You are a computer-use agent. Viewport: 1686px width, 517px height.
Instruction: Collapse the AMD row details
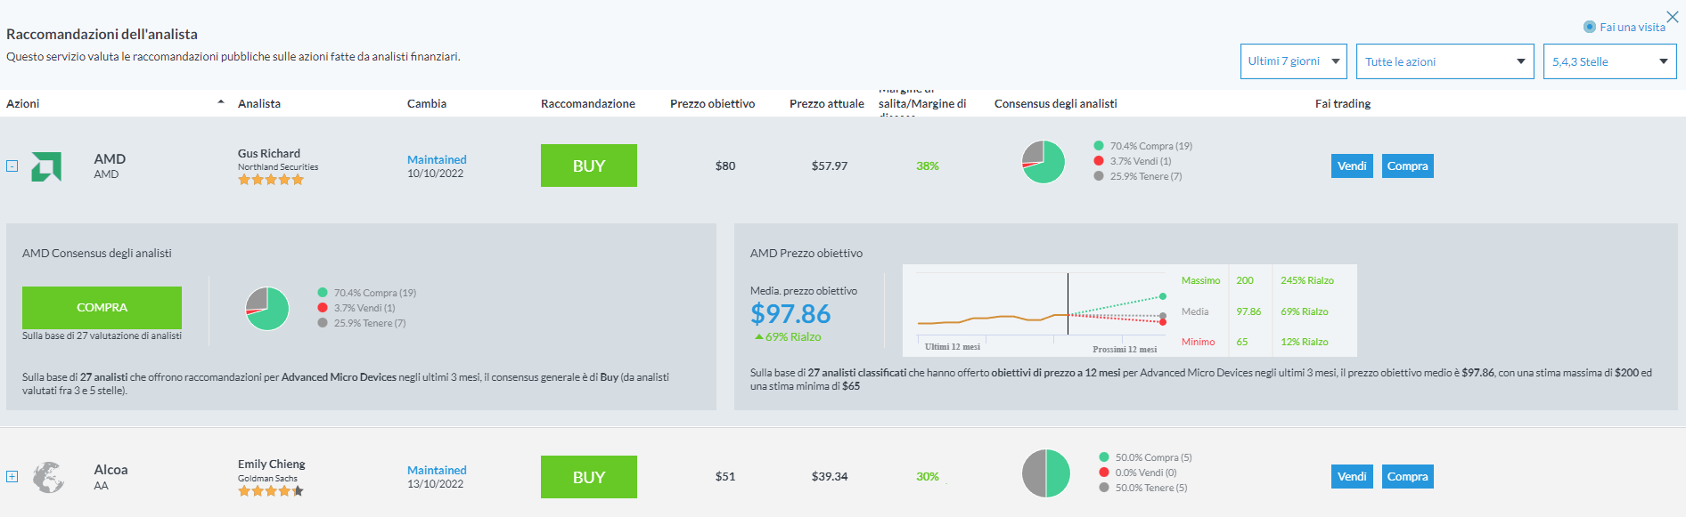[x=12, y=166]
